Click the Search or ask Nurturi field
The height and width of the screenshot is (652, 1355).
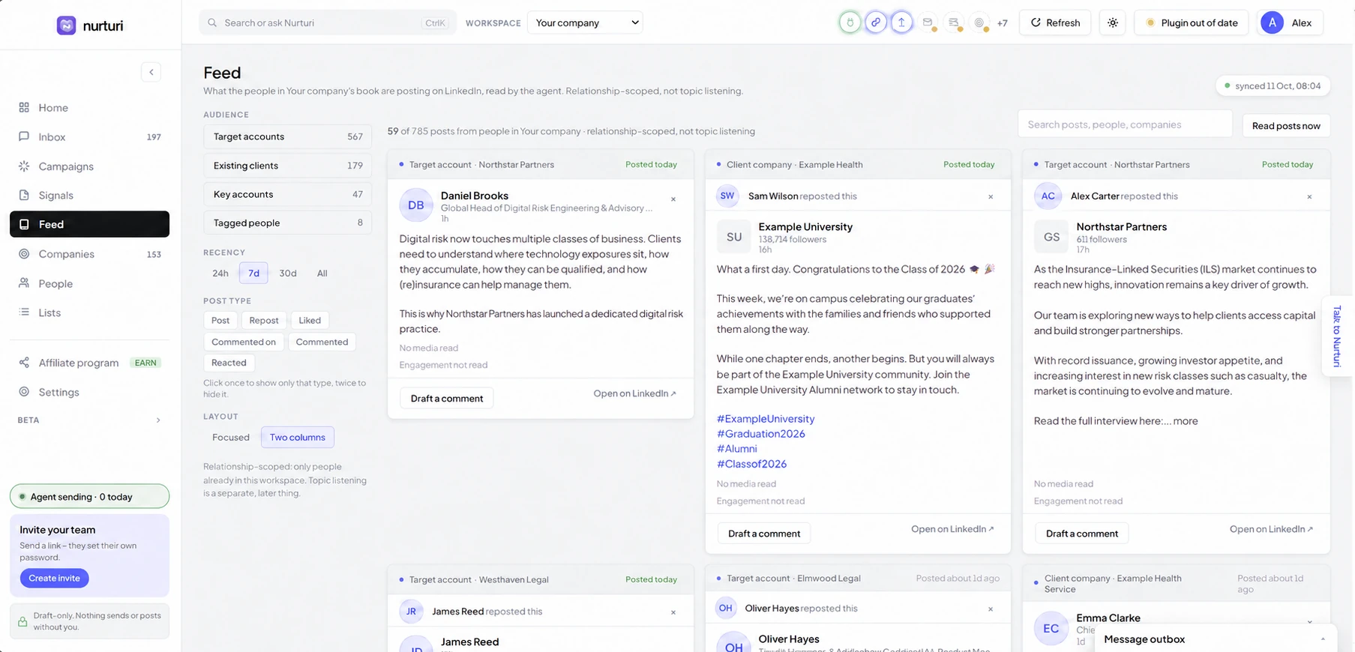pos(328,22)
